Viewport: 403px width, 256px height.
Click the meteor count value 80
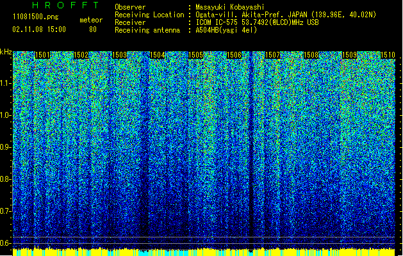(x=93, y=29)
